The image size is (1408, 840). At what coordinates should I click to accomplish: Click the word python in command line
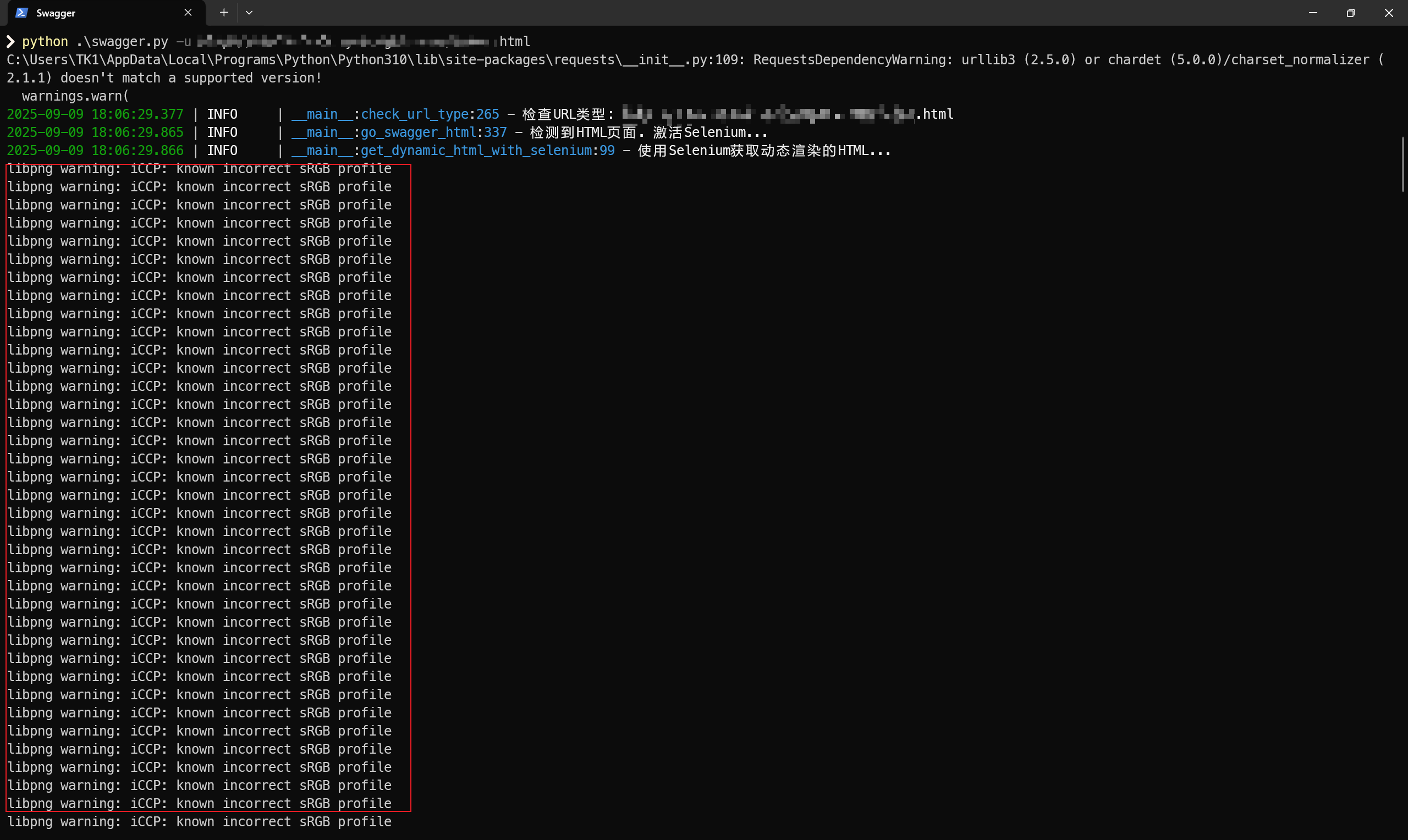point(45,41)
